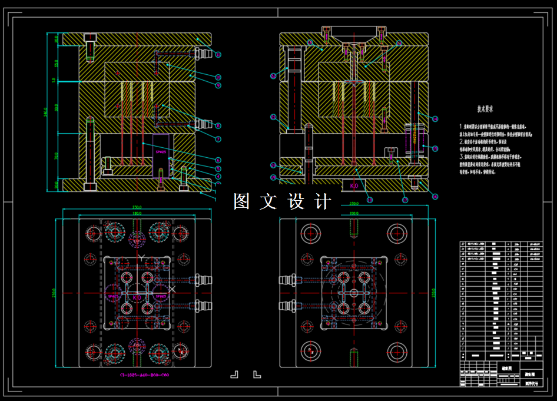Select the lower water nozzle in the left section view
Screen dimensions: 557x401
click(x=204, y=124)
